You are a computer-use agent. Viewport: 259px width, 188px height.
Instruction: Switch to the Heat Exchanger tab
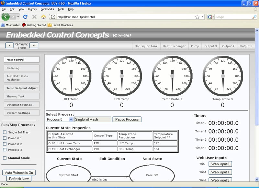point(174,46)
